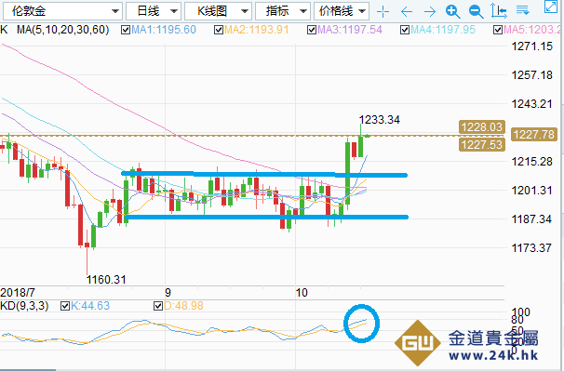Toggle the MA4 moving average checkbox

point(405,30)
